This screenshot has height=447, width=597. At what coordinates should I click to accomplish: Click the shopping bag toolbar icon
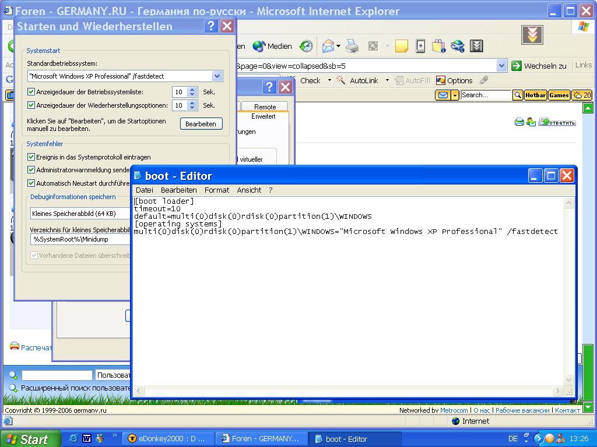[x=438, y=47]
